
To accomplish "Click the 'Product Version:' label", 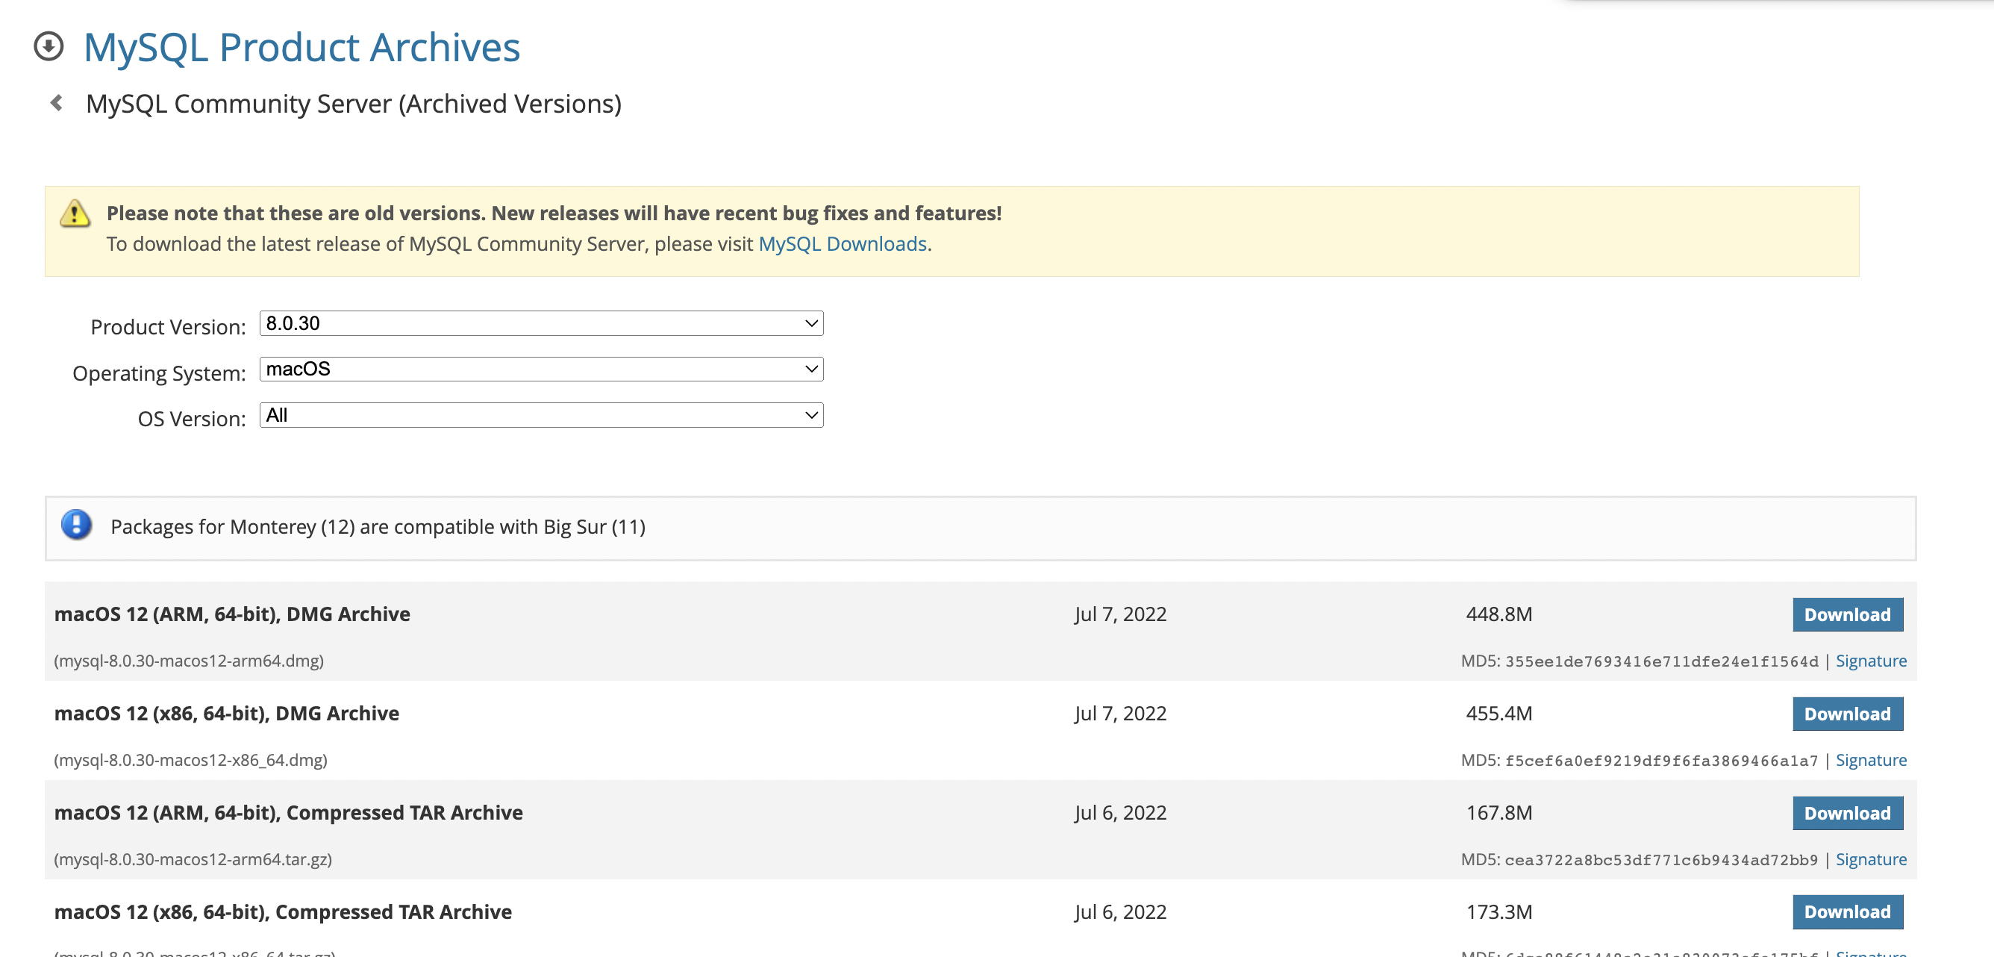I will [168, 327].
